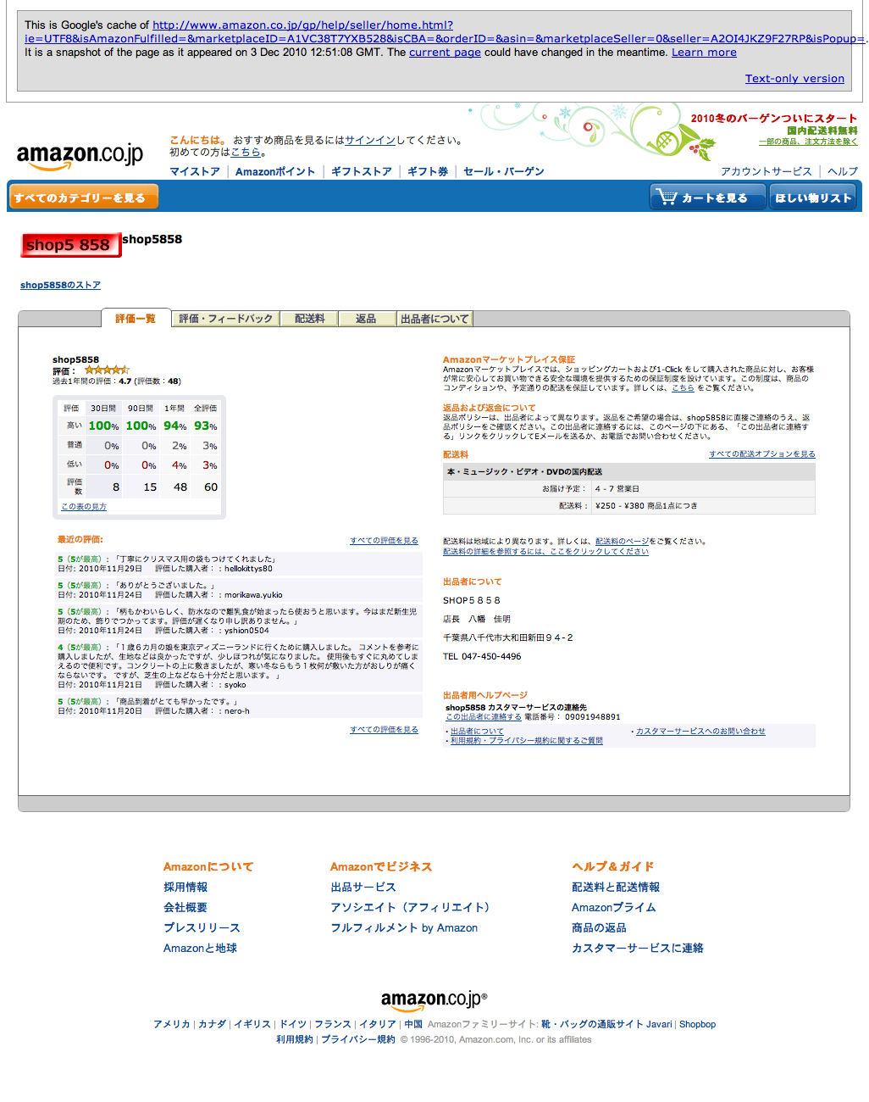Open カスタマーサービスに連絡 footer link
Image resolution: width=869 pixels, height=1102 pixels.
638,948
